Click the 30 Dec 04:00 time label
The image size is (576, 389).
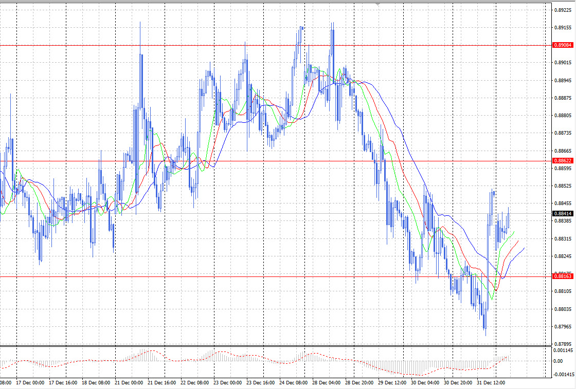(x=425, y=383)
